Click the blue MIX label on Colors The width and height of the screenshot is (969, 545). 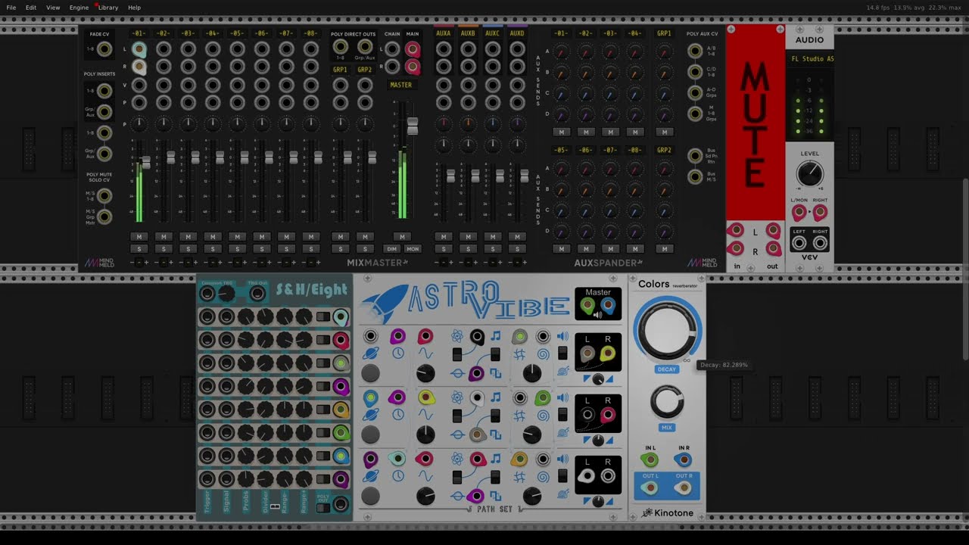(x=667, y=428)
